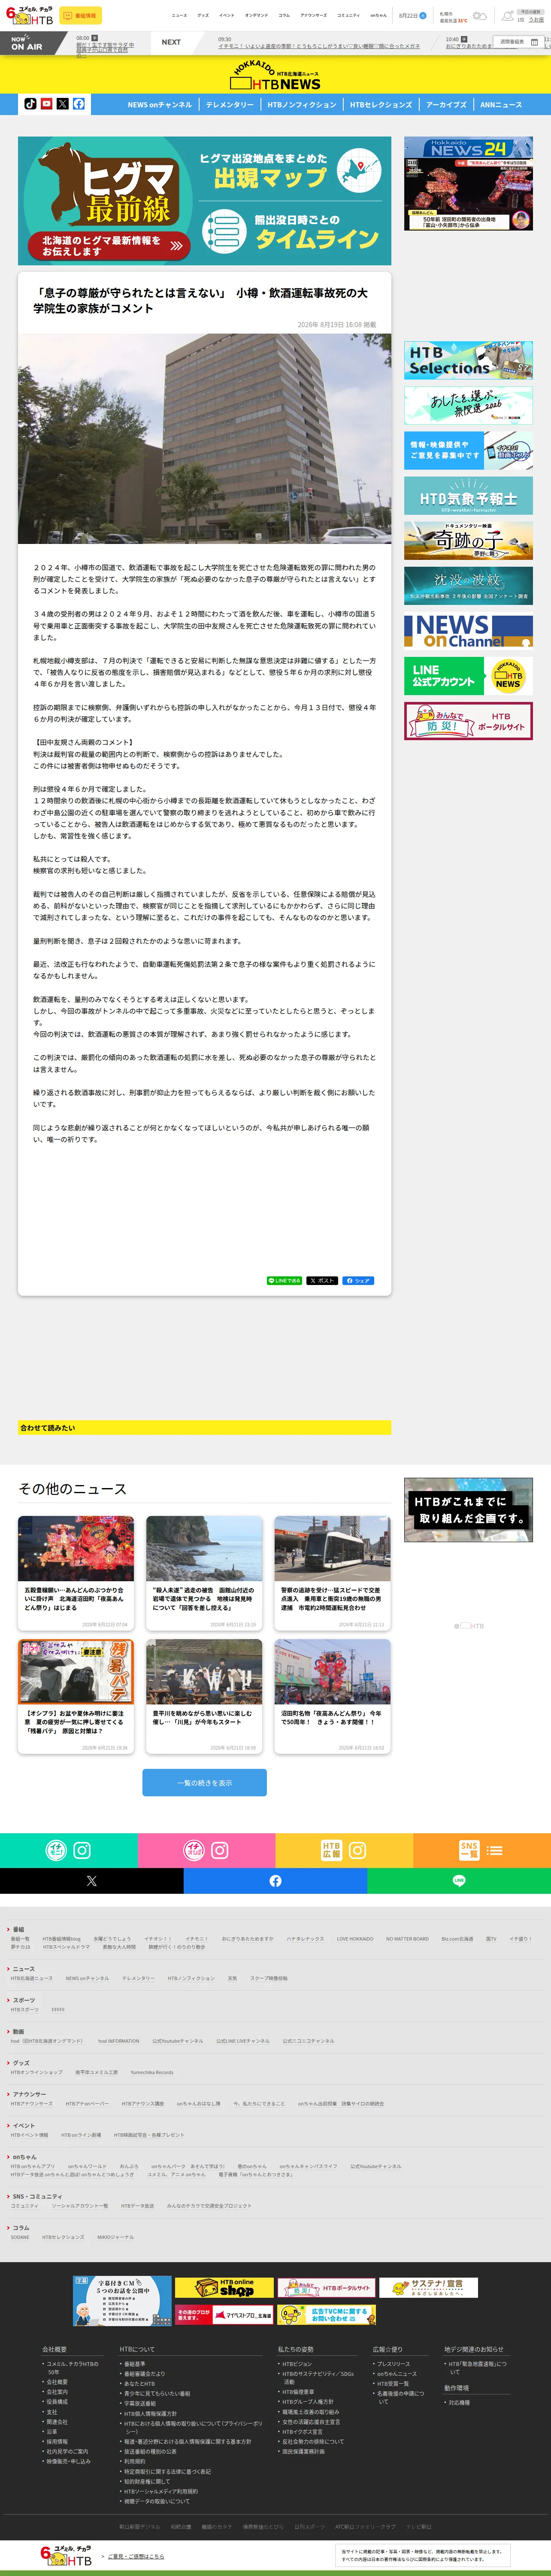
Task: Expand the イベント footer section
Action: tap(22, 2125)
